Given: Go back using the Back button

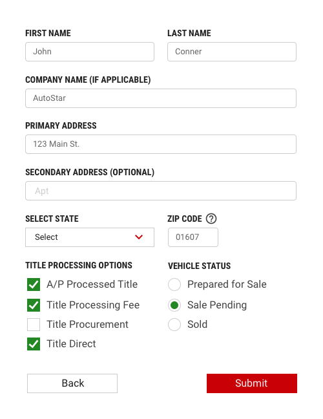Looking at the screenshot, I should pyautogui.click(x=72, y=383).
